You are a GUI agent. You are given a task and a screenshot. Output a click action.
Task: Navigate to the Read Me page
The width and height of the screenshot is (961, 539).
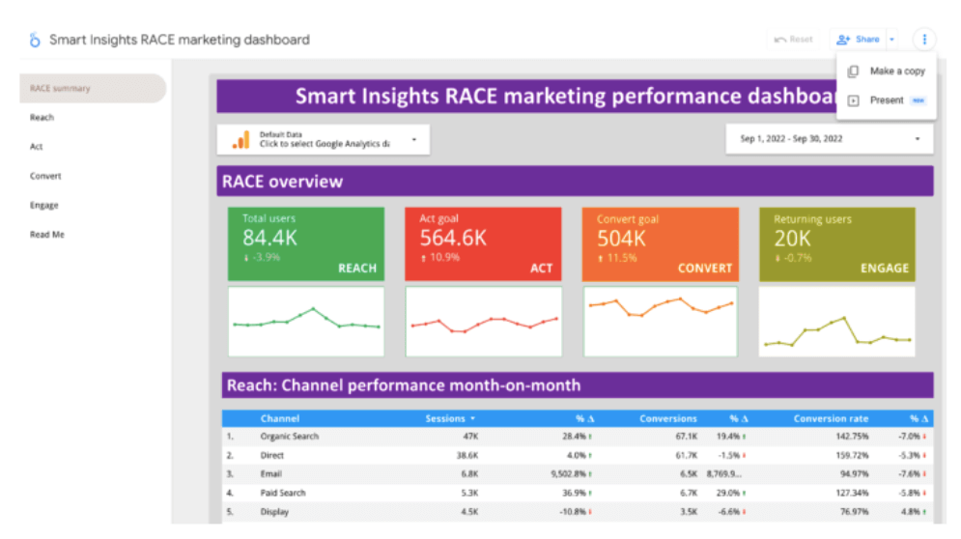click(x=47, y=235)
